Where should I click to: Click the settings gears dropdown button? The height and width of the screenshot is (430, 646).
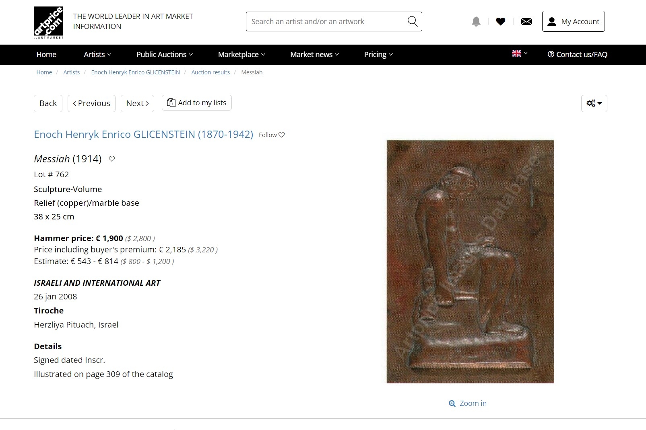pos(594,103)
